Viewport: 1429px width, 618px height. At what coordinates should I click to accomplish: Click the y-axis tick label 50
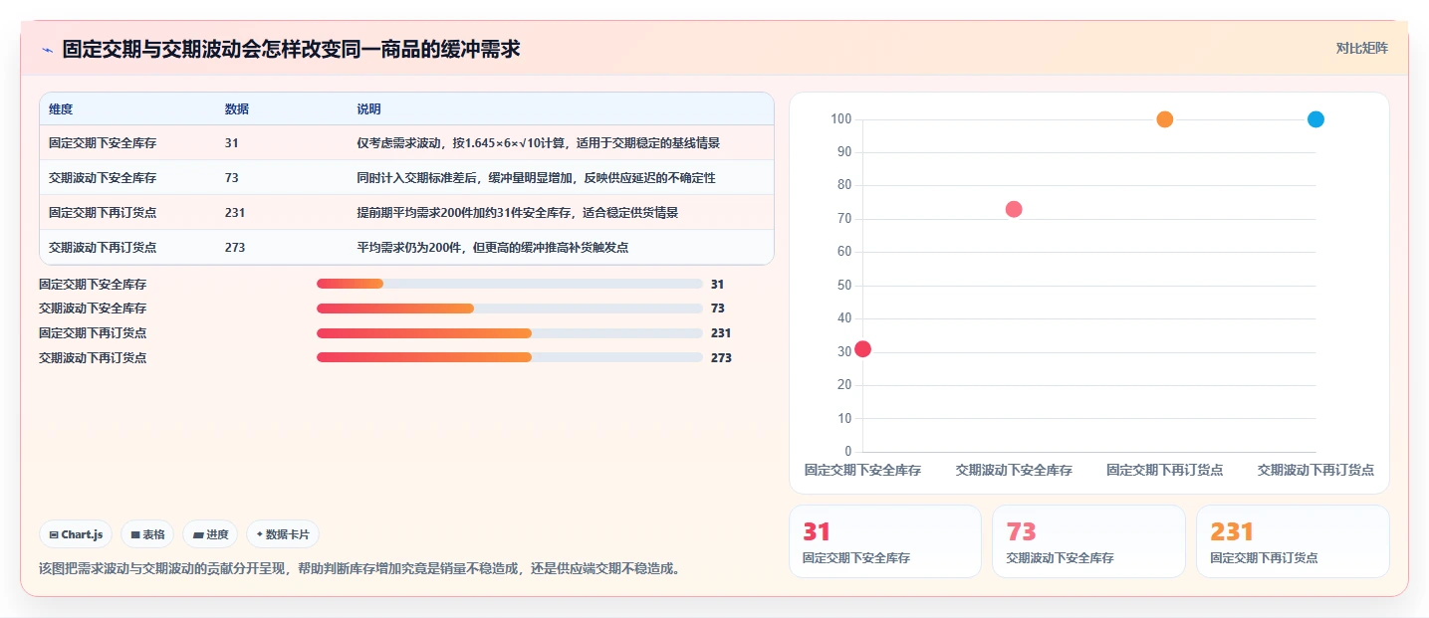[842, 286]
